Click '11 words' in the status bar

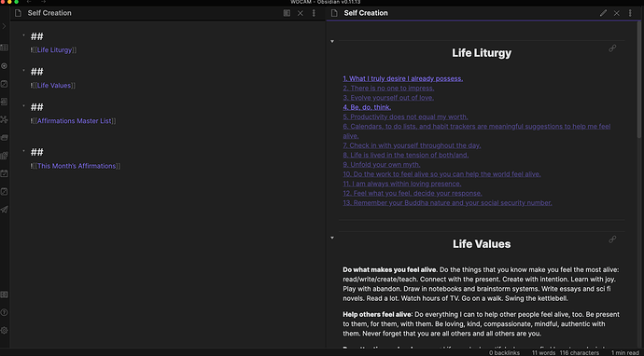click(x=543, y=352)
